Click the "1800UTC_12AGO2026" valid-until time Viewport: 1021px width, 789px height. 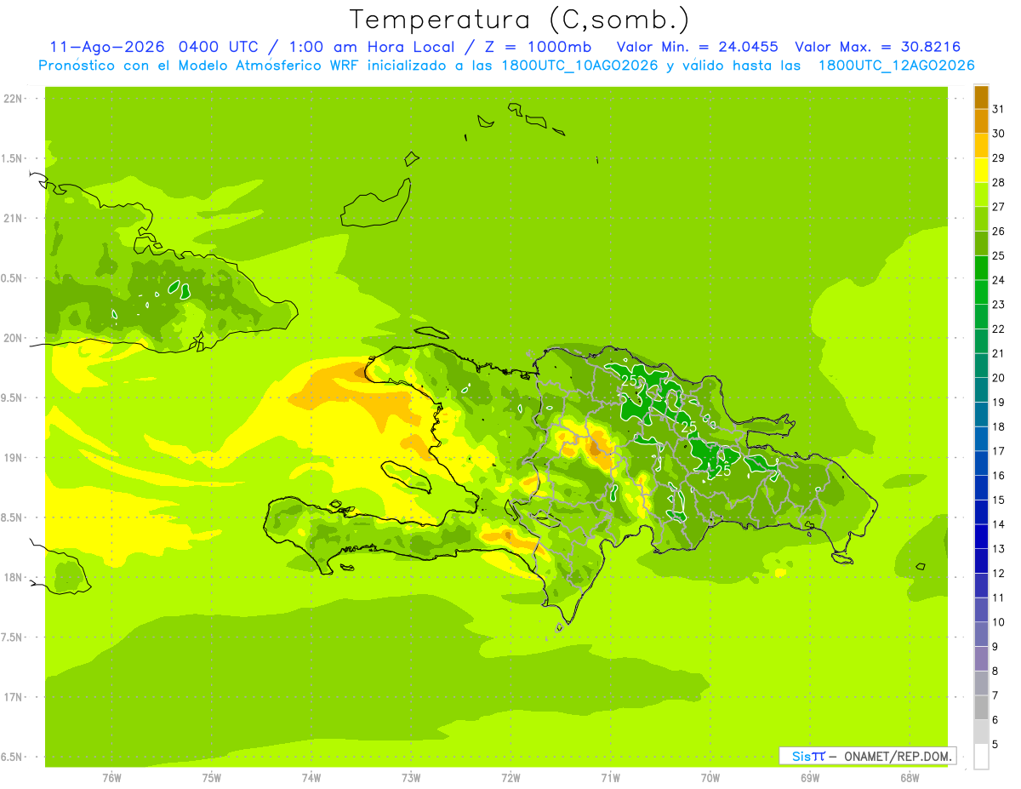tap(896, 66)
